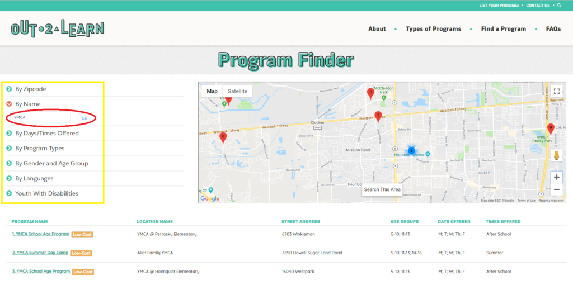Click McClendon Park green marker
The height and width of the screenshot is (281, 573).
pyautogui.click(x=384, y=97)
